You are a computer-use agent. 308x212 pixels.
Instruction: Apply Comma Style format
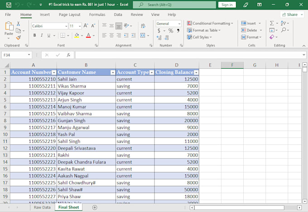click(178, 30)
